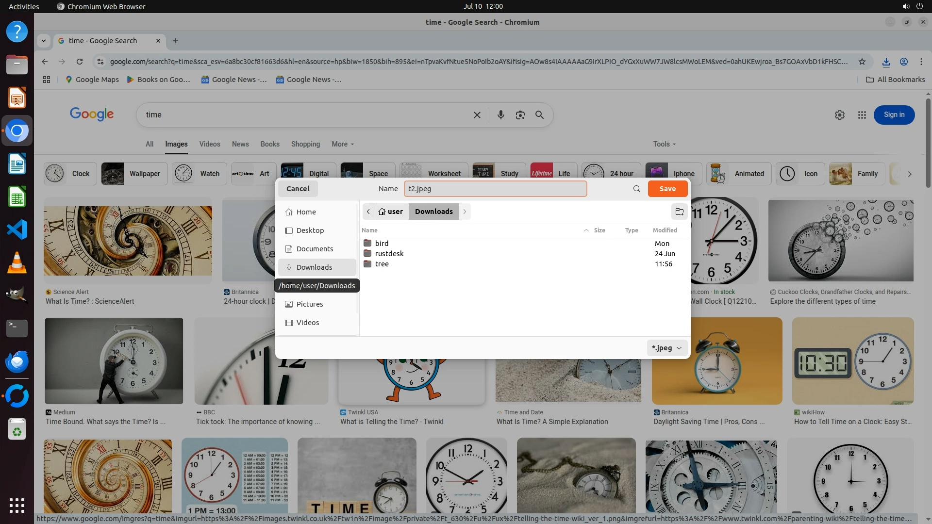Sort files by Size column header
Screen dimensions: 932x524
[599, 230]
